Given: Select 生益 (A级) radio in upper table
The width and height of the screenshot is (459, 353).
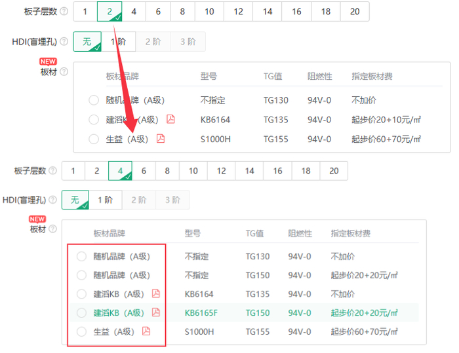Looking at the screenshot, I should [94, 139].
